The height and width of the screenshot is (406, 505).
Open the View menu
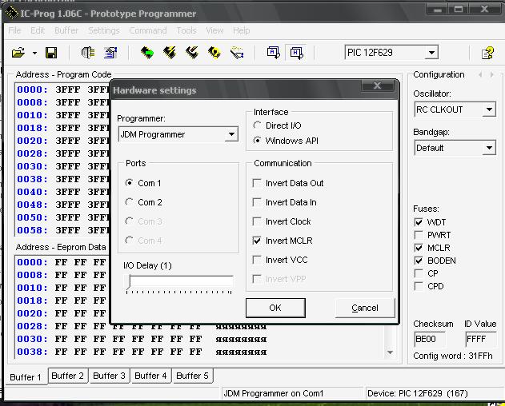tap(214, 30)
